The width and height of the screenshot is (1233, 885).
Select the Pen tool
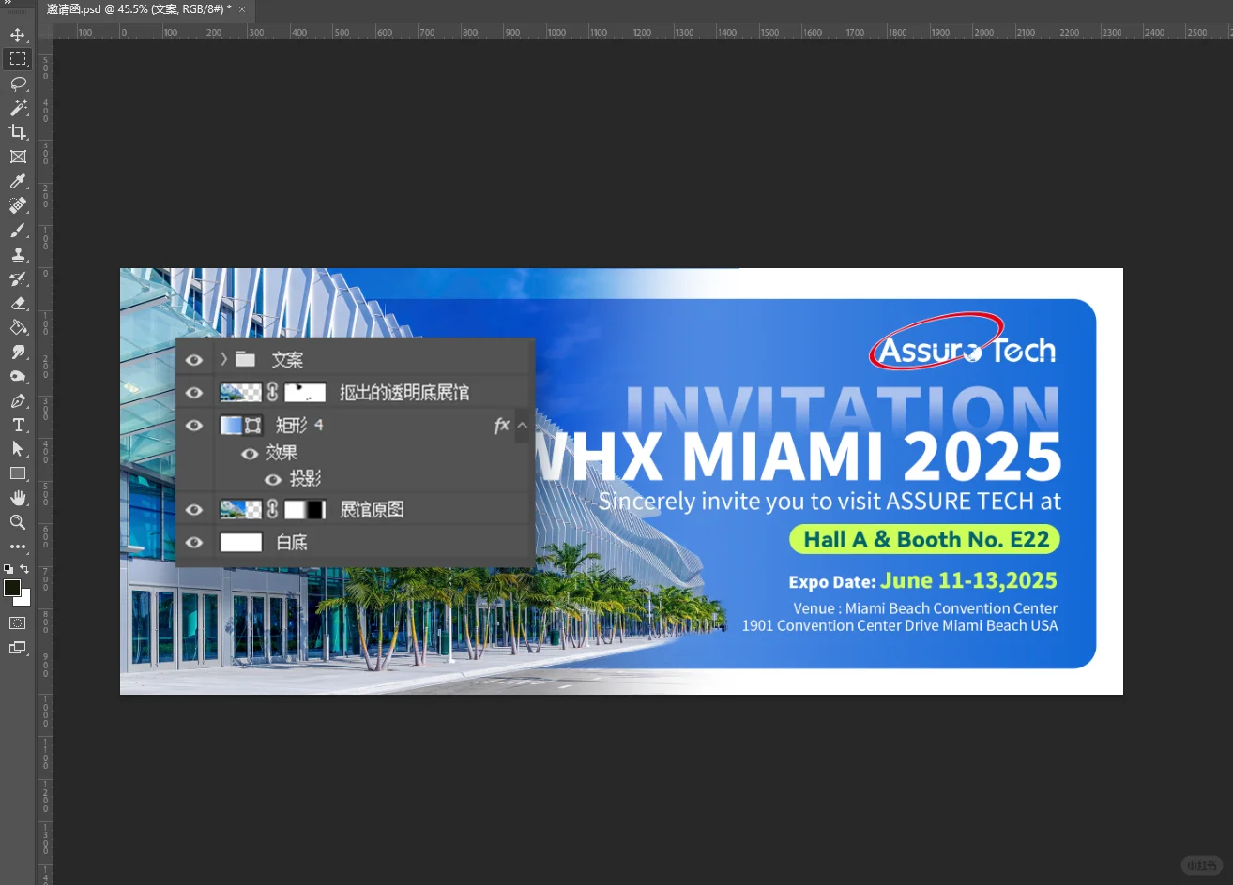coord(18,400)
